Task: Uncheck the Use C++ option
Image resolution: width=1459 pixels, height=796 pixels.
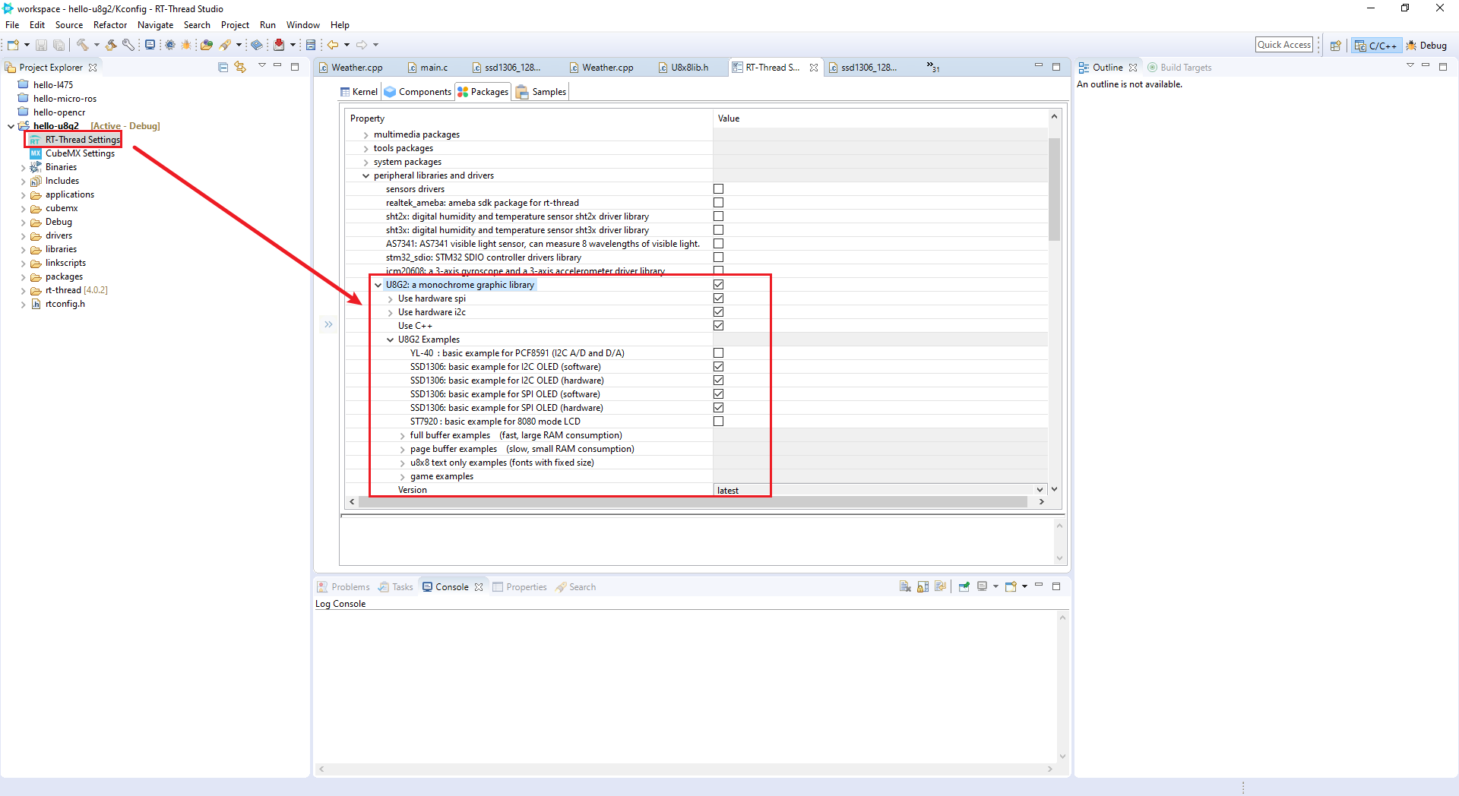Action: (x=718, y=325)
